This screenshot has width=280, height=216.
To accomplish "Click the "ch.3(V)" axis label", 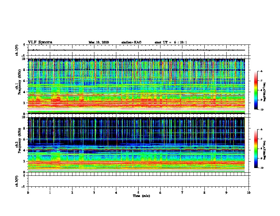I will click(17, 181).
